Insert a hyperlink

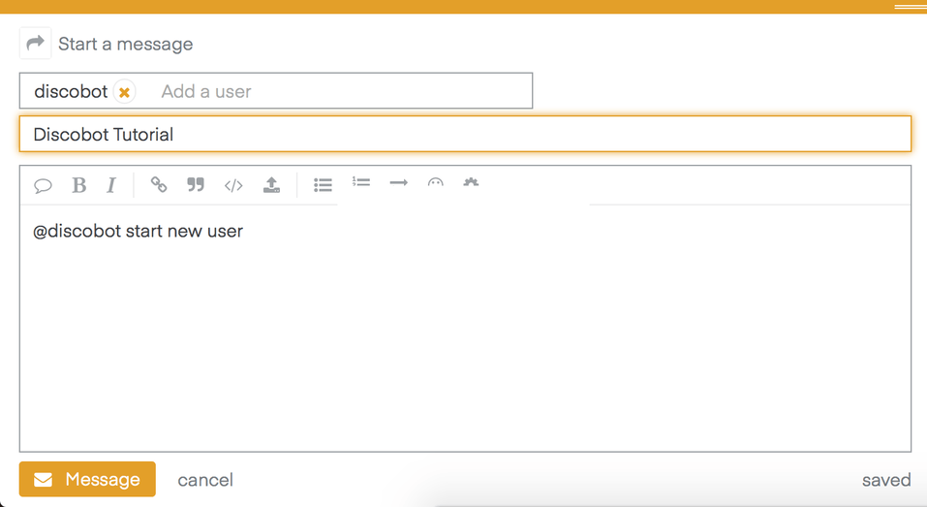point(159,184)
